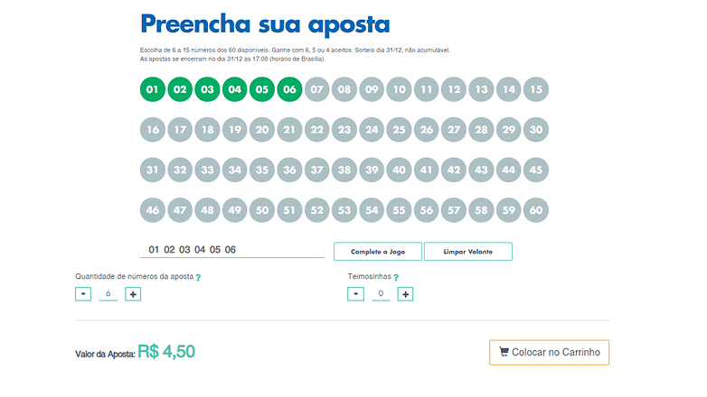Image resolution: width=707 pixels, height=397 pixels.
Task: Decrease quantidade de números with minus
Action: point(83,294)
